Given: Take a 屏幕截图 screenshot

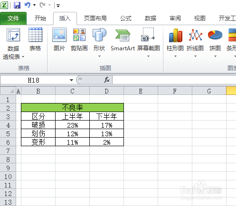Looking at the screenshot, I should coord(149,39).
